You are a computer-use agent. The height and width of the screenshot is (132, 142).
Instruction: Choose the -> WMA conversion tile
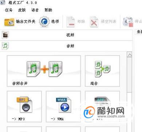click(63, 106)
